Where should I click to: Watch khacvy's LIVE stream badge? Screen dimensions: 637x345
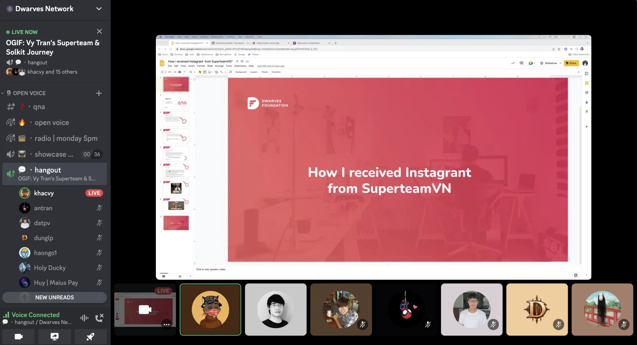(x=94, y=193)
